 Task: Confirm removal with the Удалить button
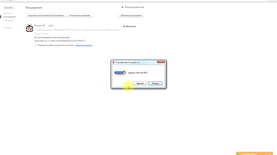pos(140,84)
